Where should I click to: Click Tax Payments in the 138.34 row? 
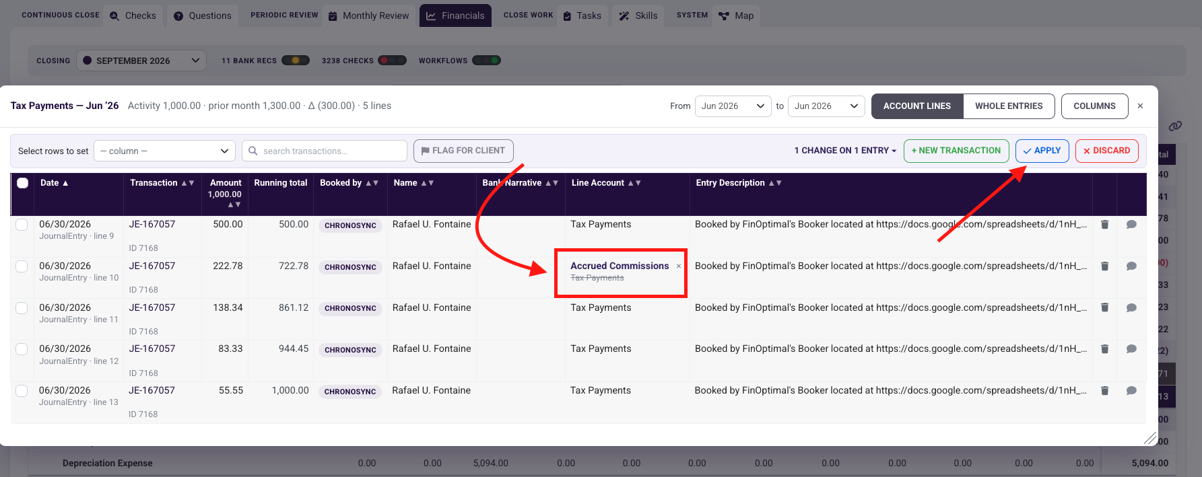click(601, 307)
